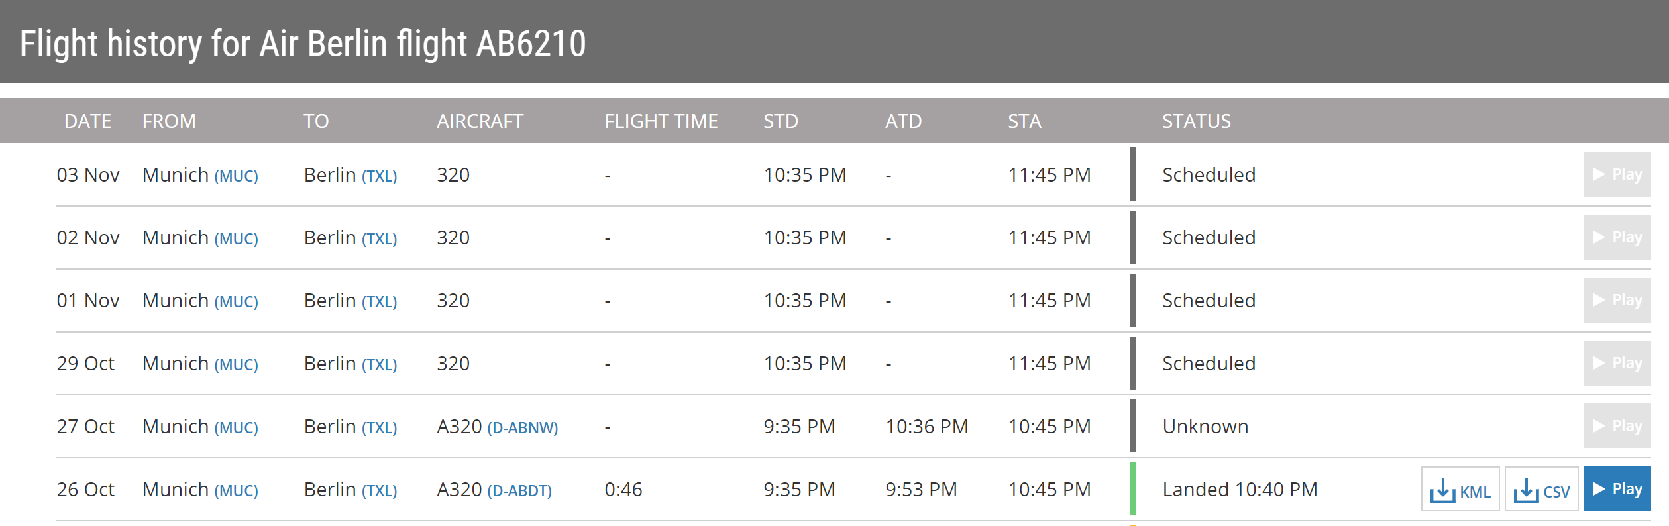1669x526 pixels.
Task: Open MUC airport link in 03 Nov row
Action: pyautogui.click(x=237, y=176)
